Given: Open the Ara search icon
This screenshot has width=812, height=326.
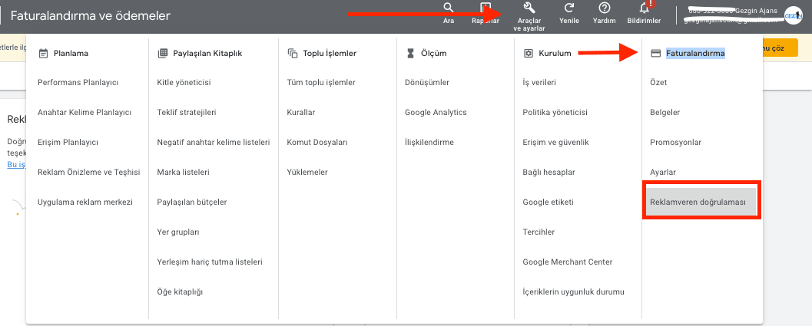Looking at the screenshot, I should tap(449, 8).
